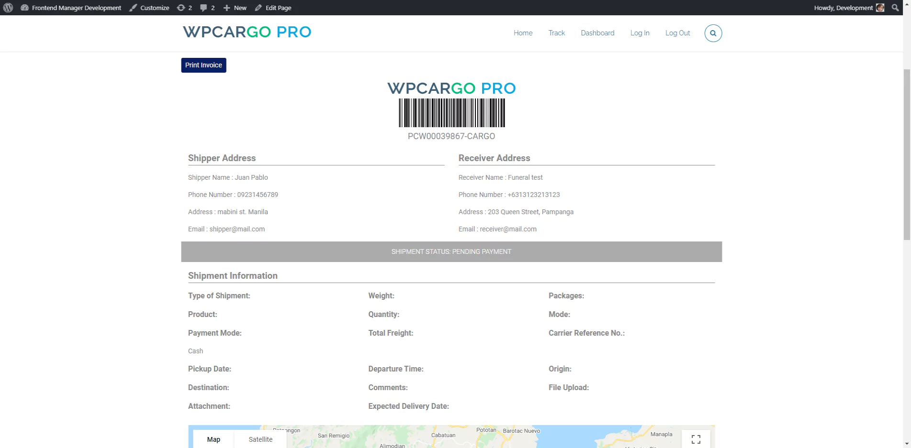Click the admin bar search magnifier

895,8
